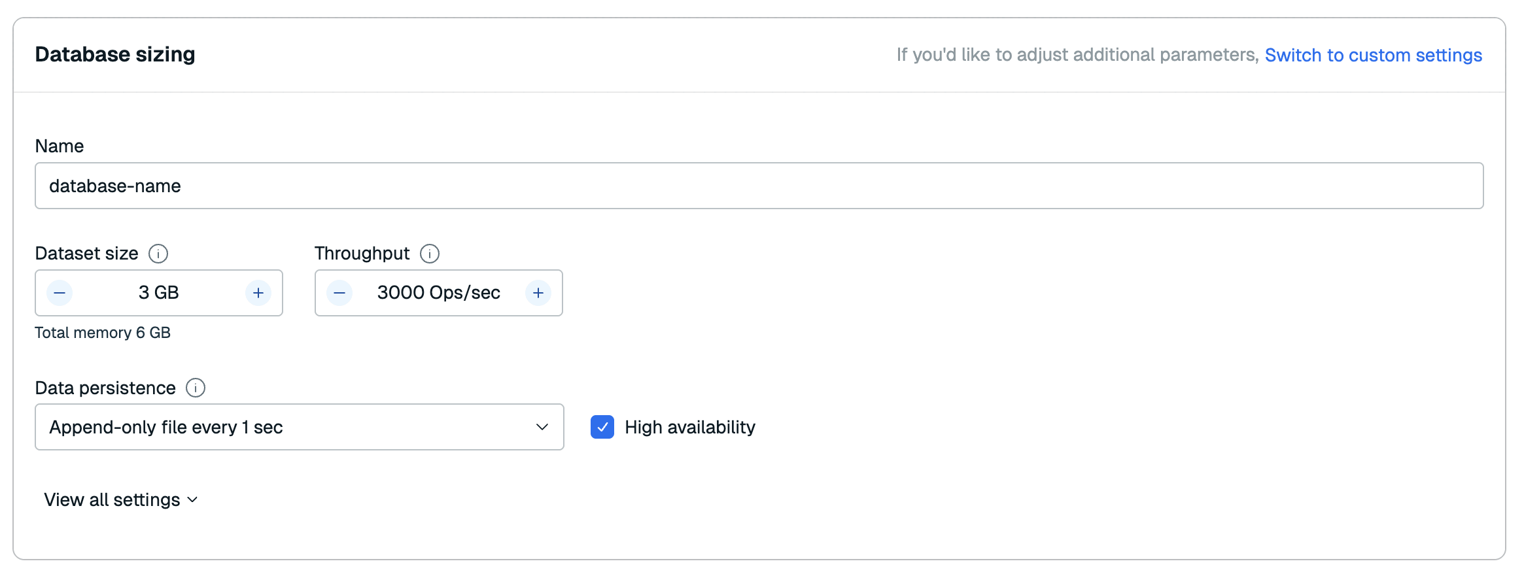Focus the database Name input field
Screen dimensions: 1524x574
point(759,186)
